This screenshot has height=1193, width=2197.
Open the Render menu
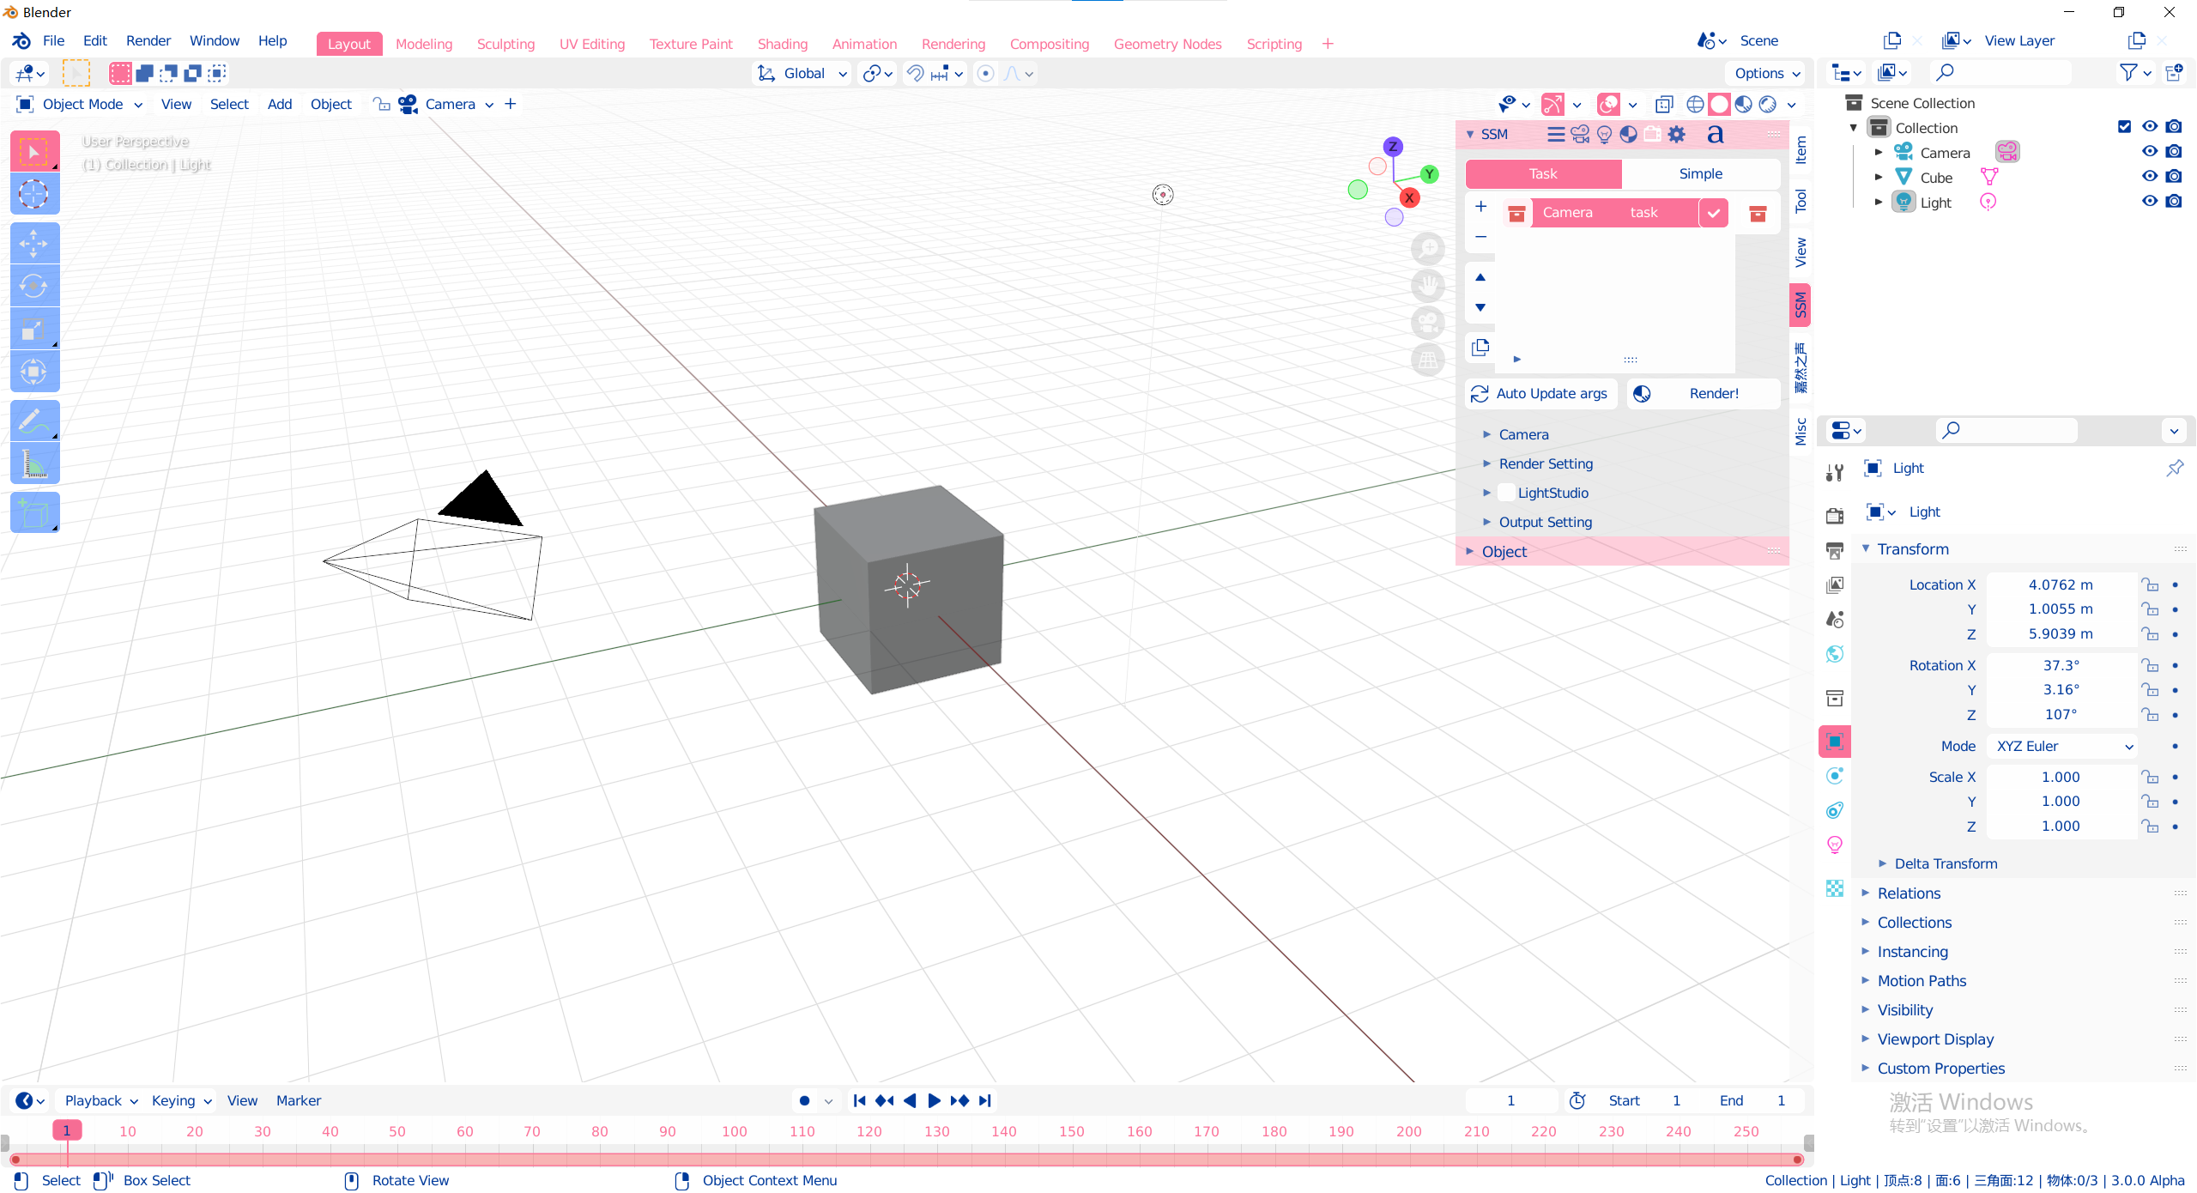pos(148,40)
